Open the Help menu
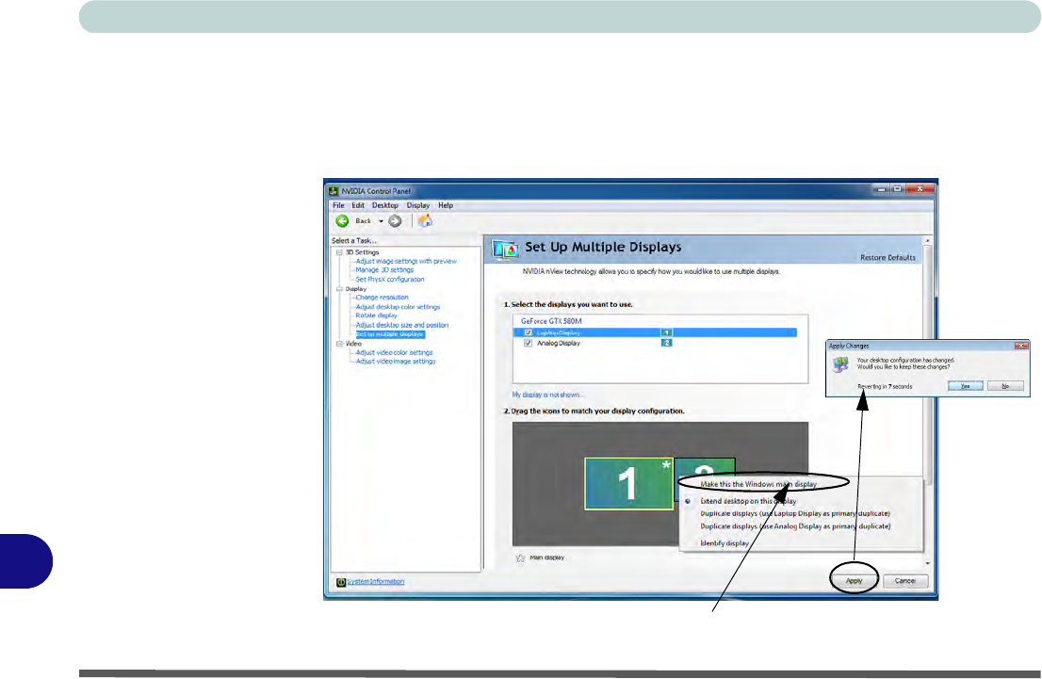 (446, 205)
